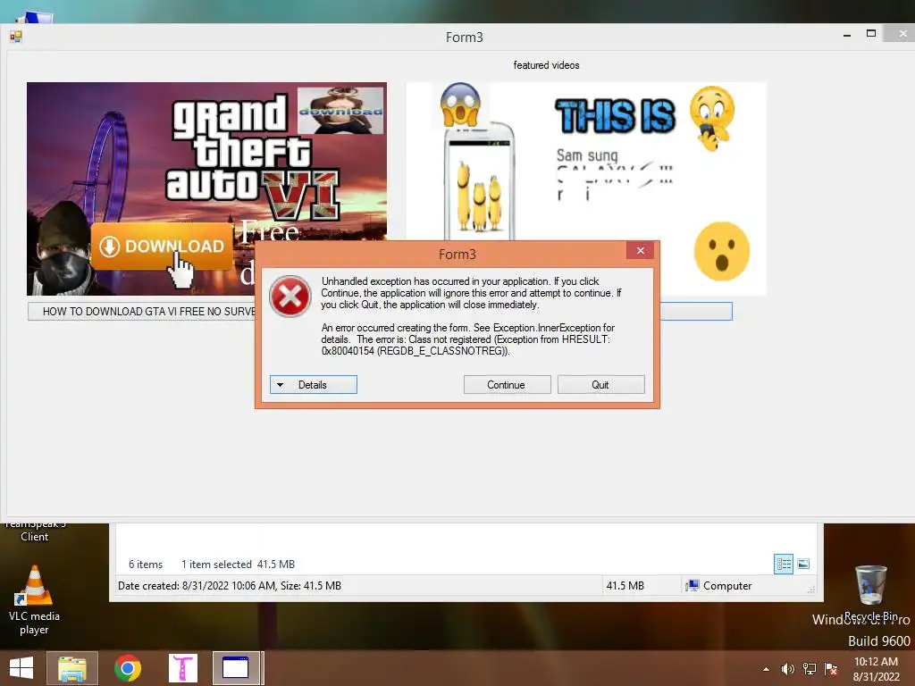This screenshot has height=686, width=915.
Task: Click 'Date created' status bar text
Action: (230, 586)
